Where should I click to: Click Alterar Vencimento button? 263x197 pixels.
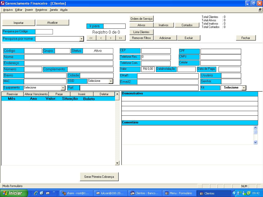click(36, 94)
